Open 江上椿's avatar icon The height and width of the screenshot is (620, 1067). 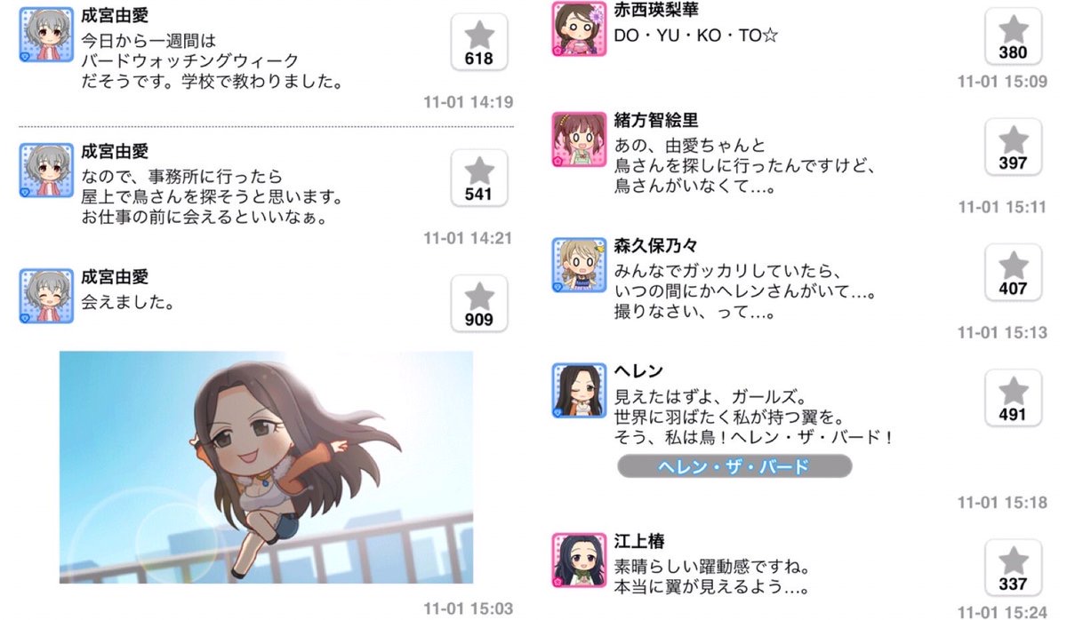[x=579, y=560]
